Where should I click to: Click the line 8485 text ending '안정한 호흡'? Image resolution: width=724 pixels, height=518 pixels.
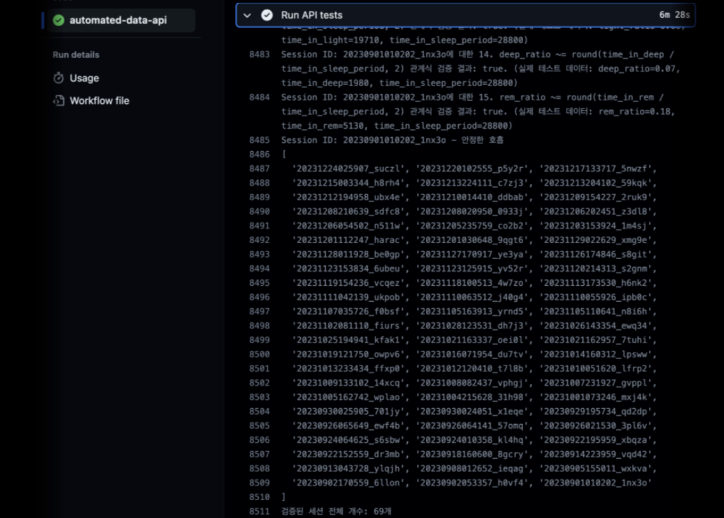coord(393,140)
